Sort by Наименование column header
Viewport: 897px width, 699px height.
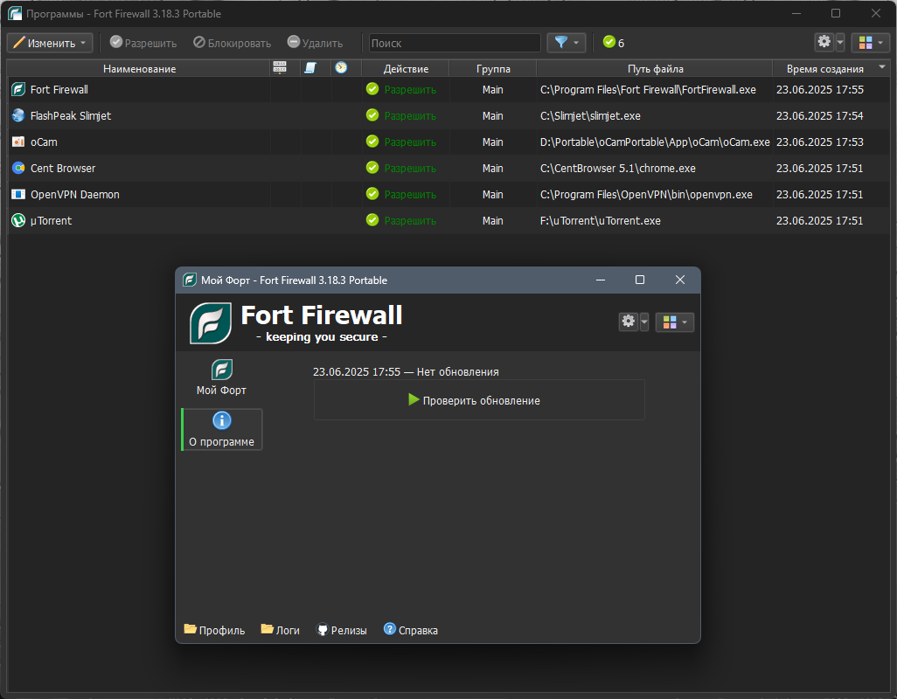coord(139,68)
